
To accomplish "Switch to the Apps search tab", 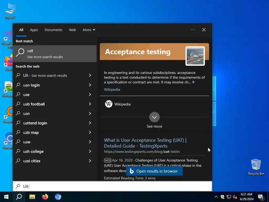I will pyautogui.click(x=34, y=30).
